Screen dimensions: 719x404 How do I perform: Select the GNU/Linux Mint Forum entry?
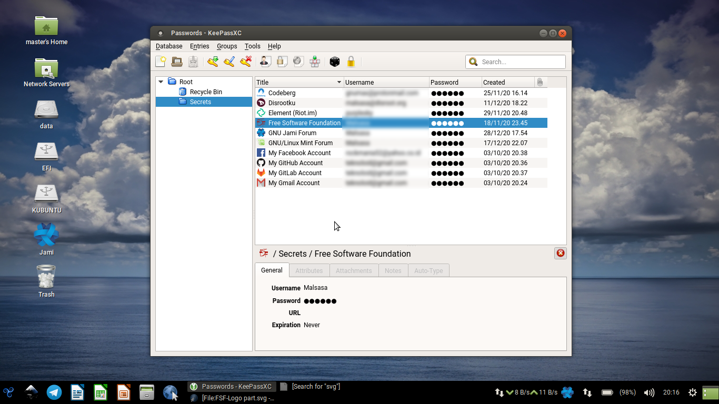[401, 143]
